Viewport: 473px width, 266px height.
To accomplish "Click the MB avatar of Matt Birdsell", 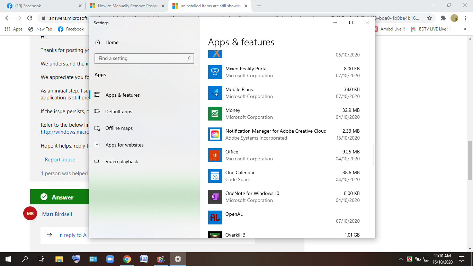I will click(x=30, y=214).
